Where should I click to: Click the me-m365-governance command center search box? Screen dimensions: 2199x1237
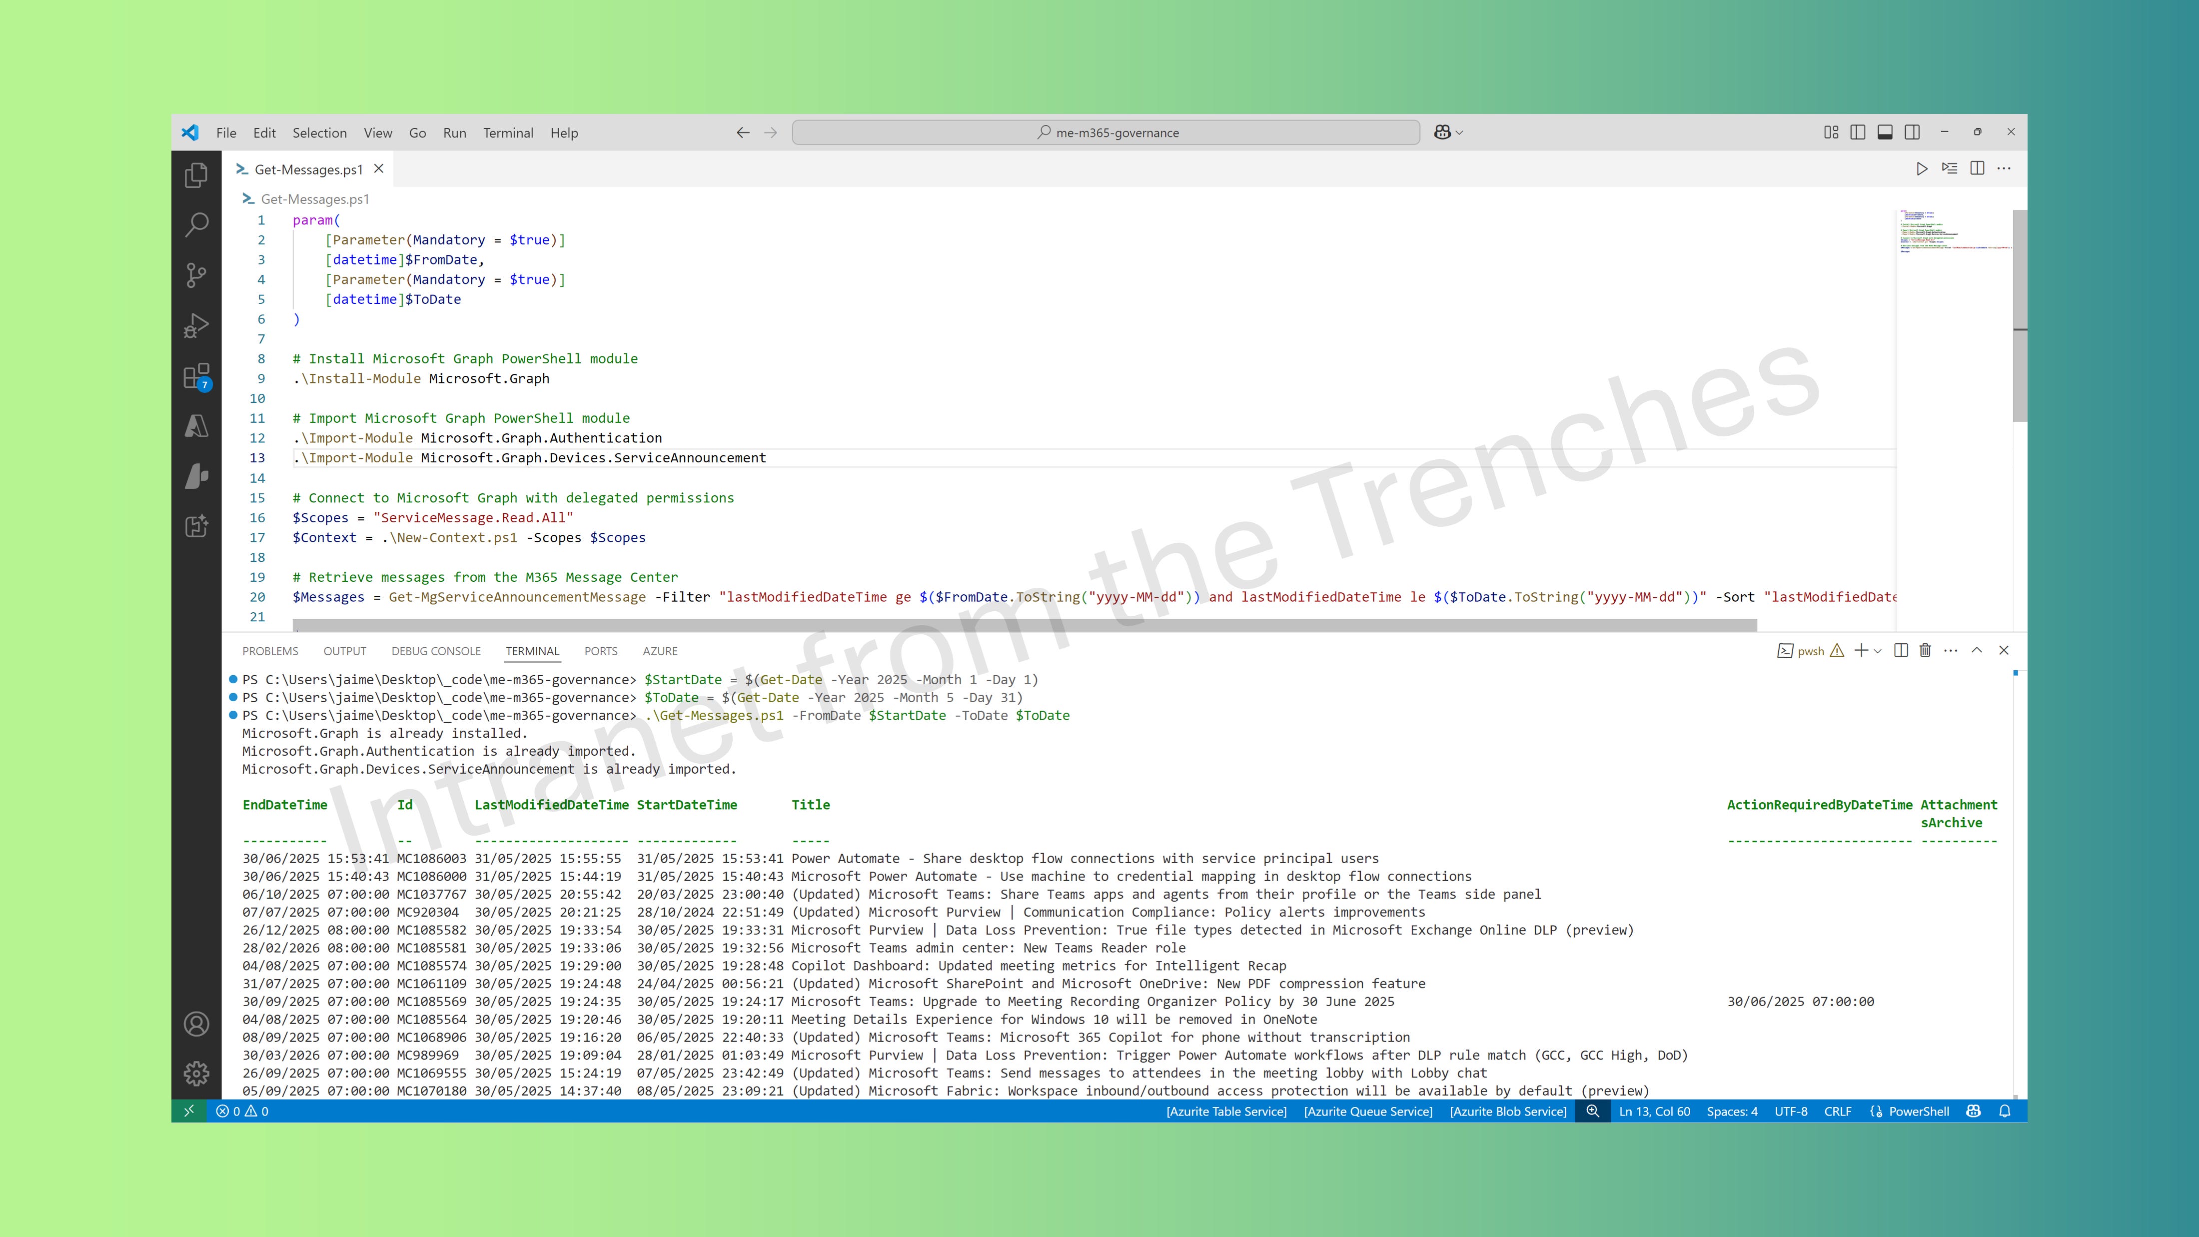click(x=1105, y=132)
